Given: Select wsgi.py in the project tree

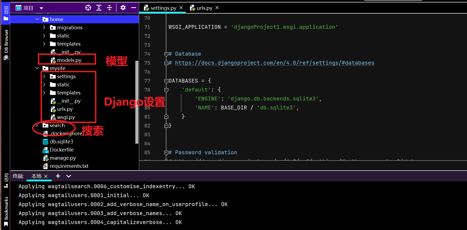Looking at the screenshot, I should click(x=66, y=117).
